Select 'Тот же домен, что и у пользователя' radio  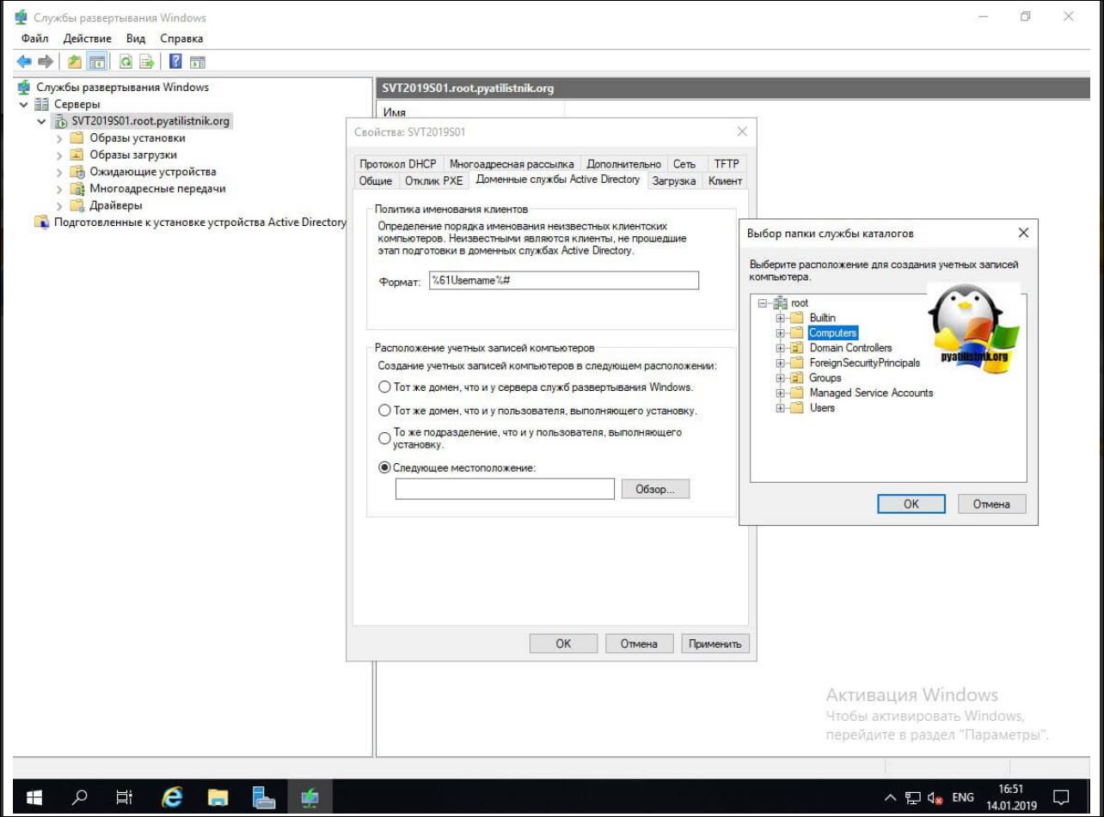click(385, 411)
